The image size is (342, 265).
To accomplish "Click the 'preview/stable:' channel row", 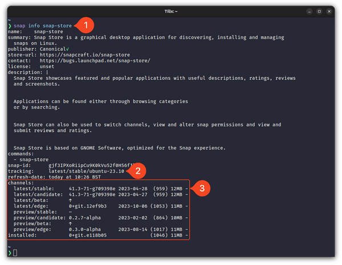I will pos(43,212).
